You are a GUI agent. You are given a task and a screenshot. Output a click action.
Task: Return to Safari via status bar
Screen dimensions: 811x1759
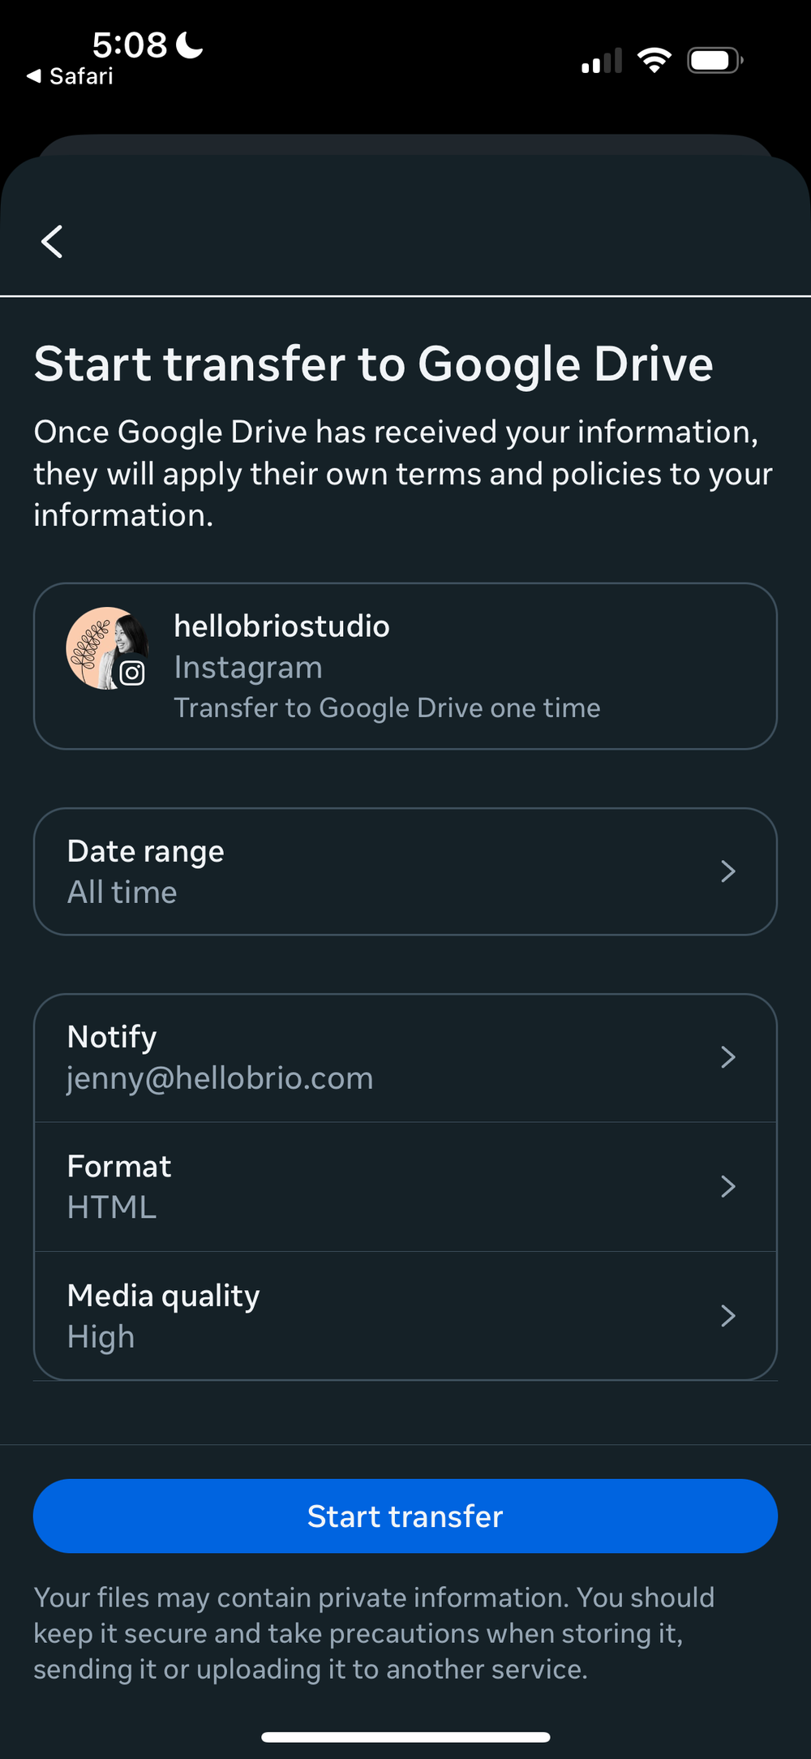[71, 76]
